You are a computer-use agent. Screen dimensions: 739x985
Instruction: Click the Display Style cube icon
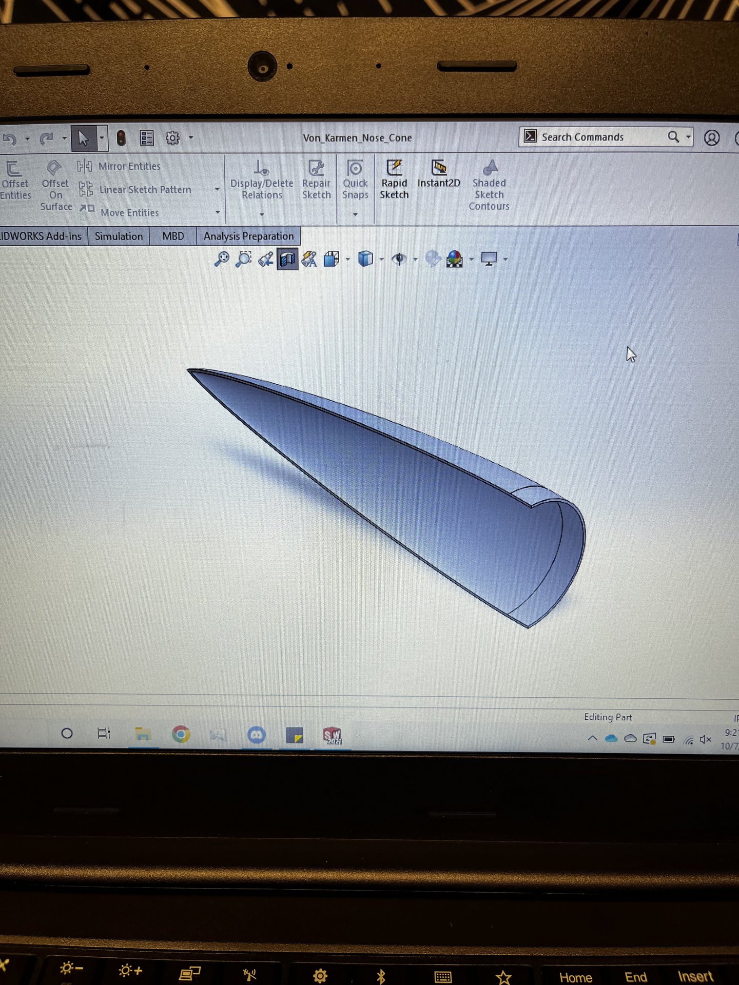click(x=365, y=259)
